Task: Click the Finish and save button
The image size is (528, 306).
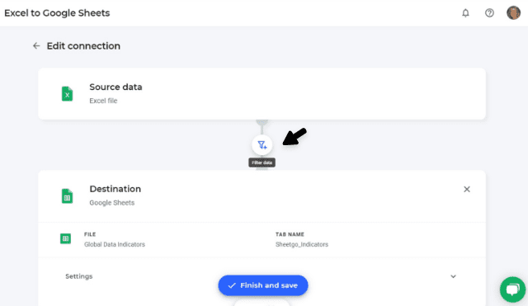Action: click(x=263, y=285)
